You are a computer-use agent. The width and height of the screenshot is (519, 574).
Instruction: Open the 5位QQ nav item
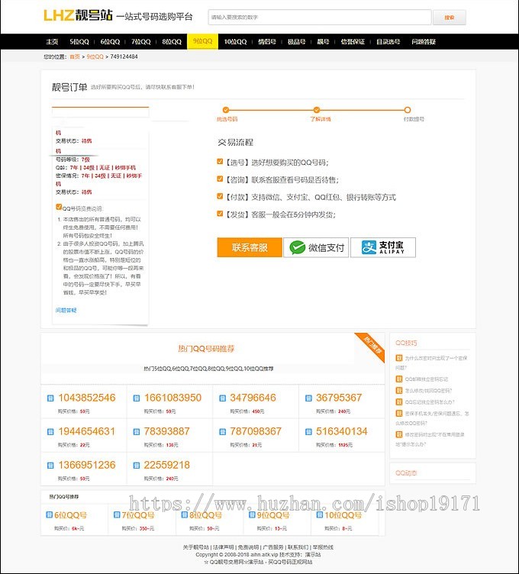tap(79, 42)
